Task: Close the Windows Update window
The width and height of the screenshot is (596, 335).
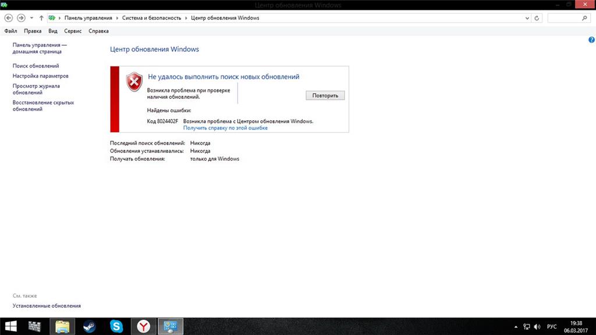Action: tap(585, 4)
